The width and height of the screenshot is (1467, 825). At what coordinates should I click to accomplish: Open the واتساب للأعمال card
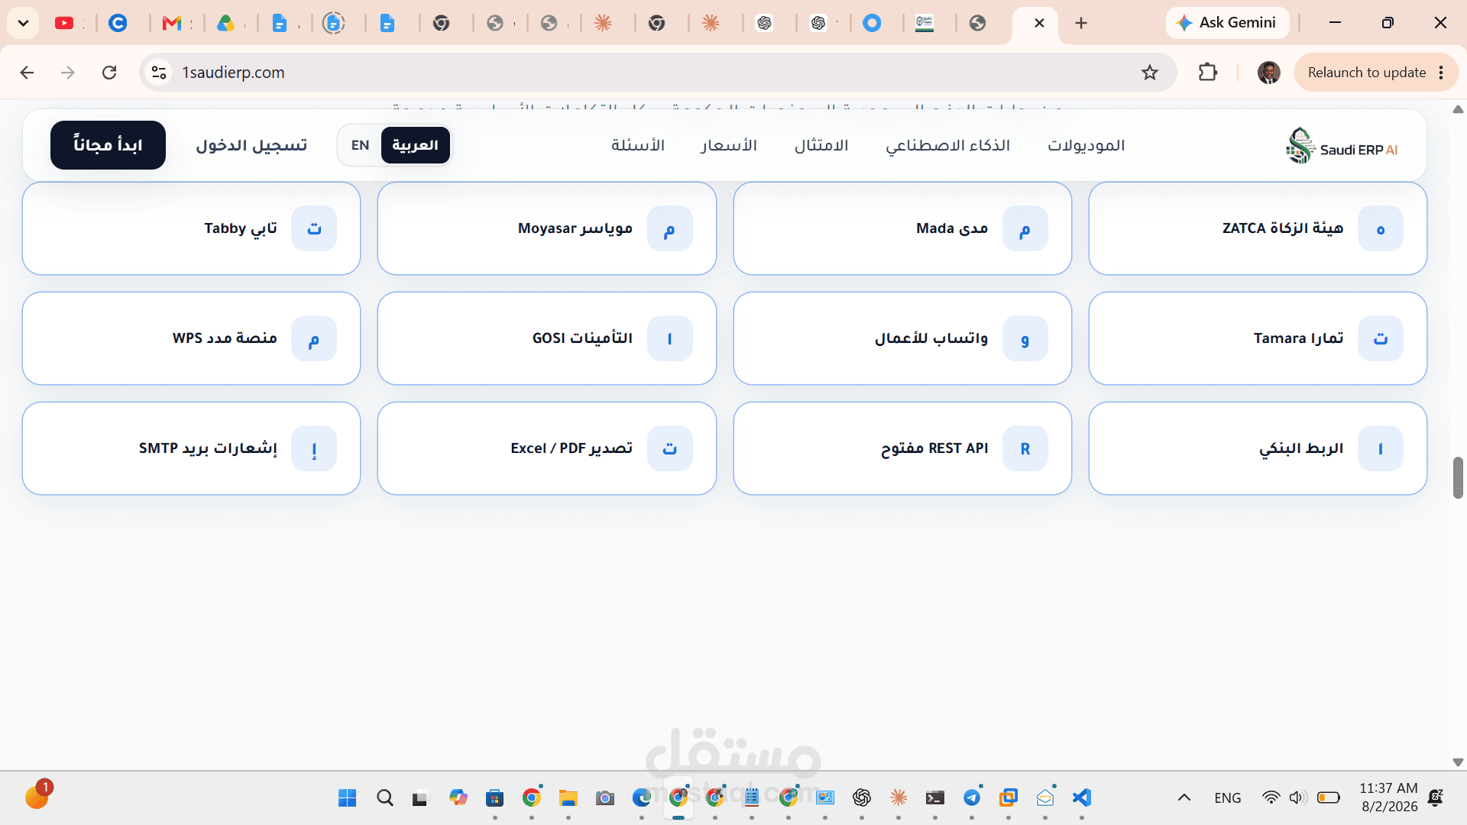(902, 338)
